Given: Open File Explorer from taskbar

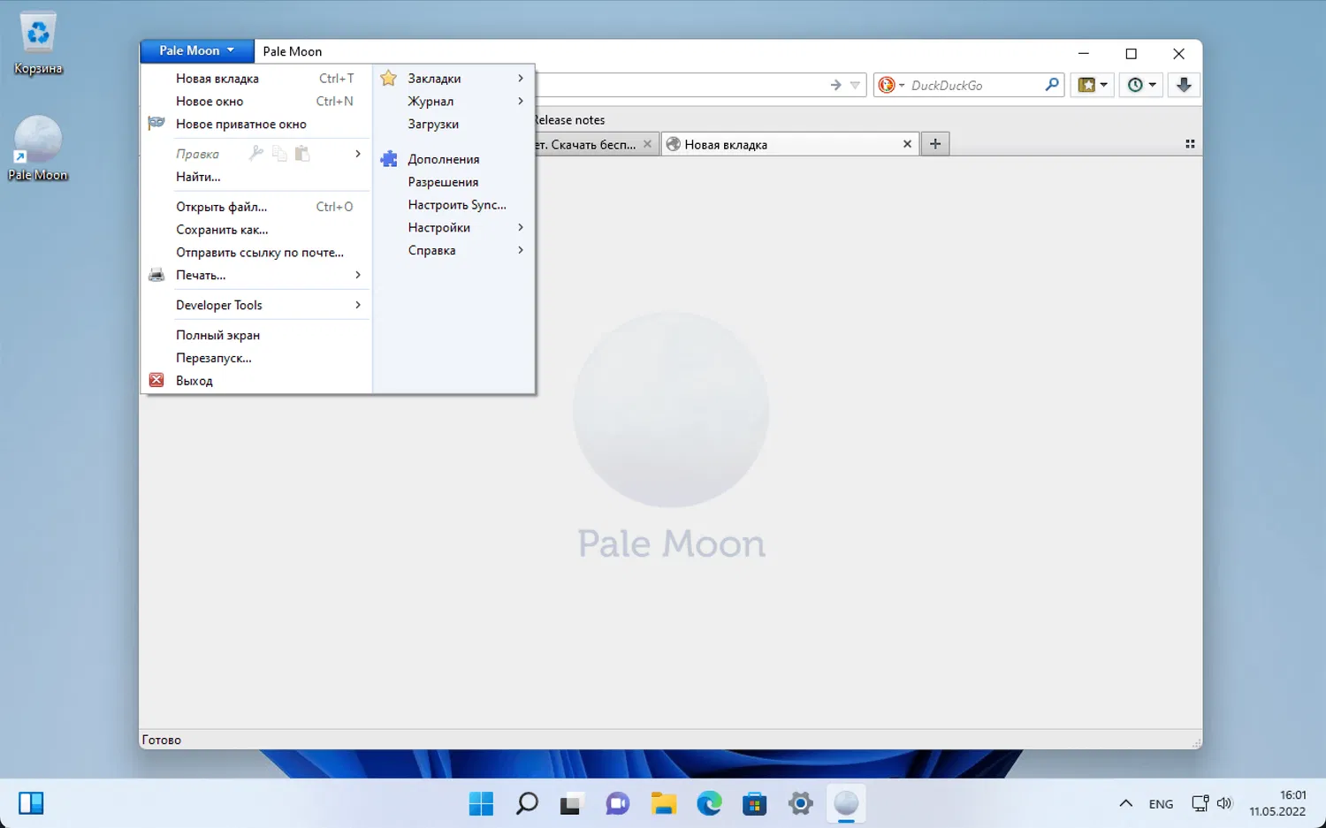Looking at the screenshot, I should click(x=664, y=803).
